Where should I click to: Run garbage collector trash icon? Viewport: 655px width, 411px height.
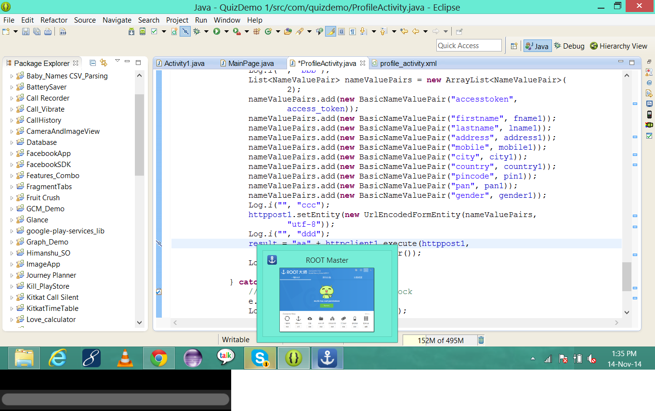[x=481, y=340]
